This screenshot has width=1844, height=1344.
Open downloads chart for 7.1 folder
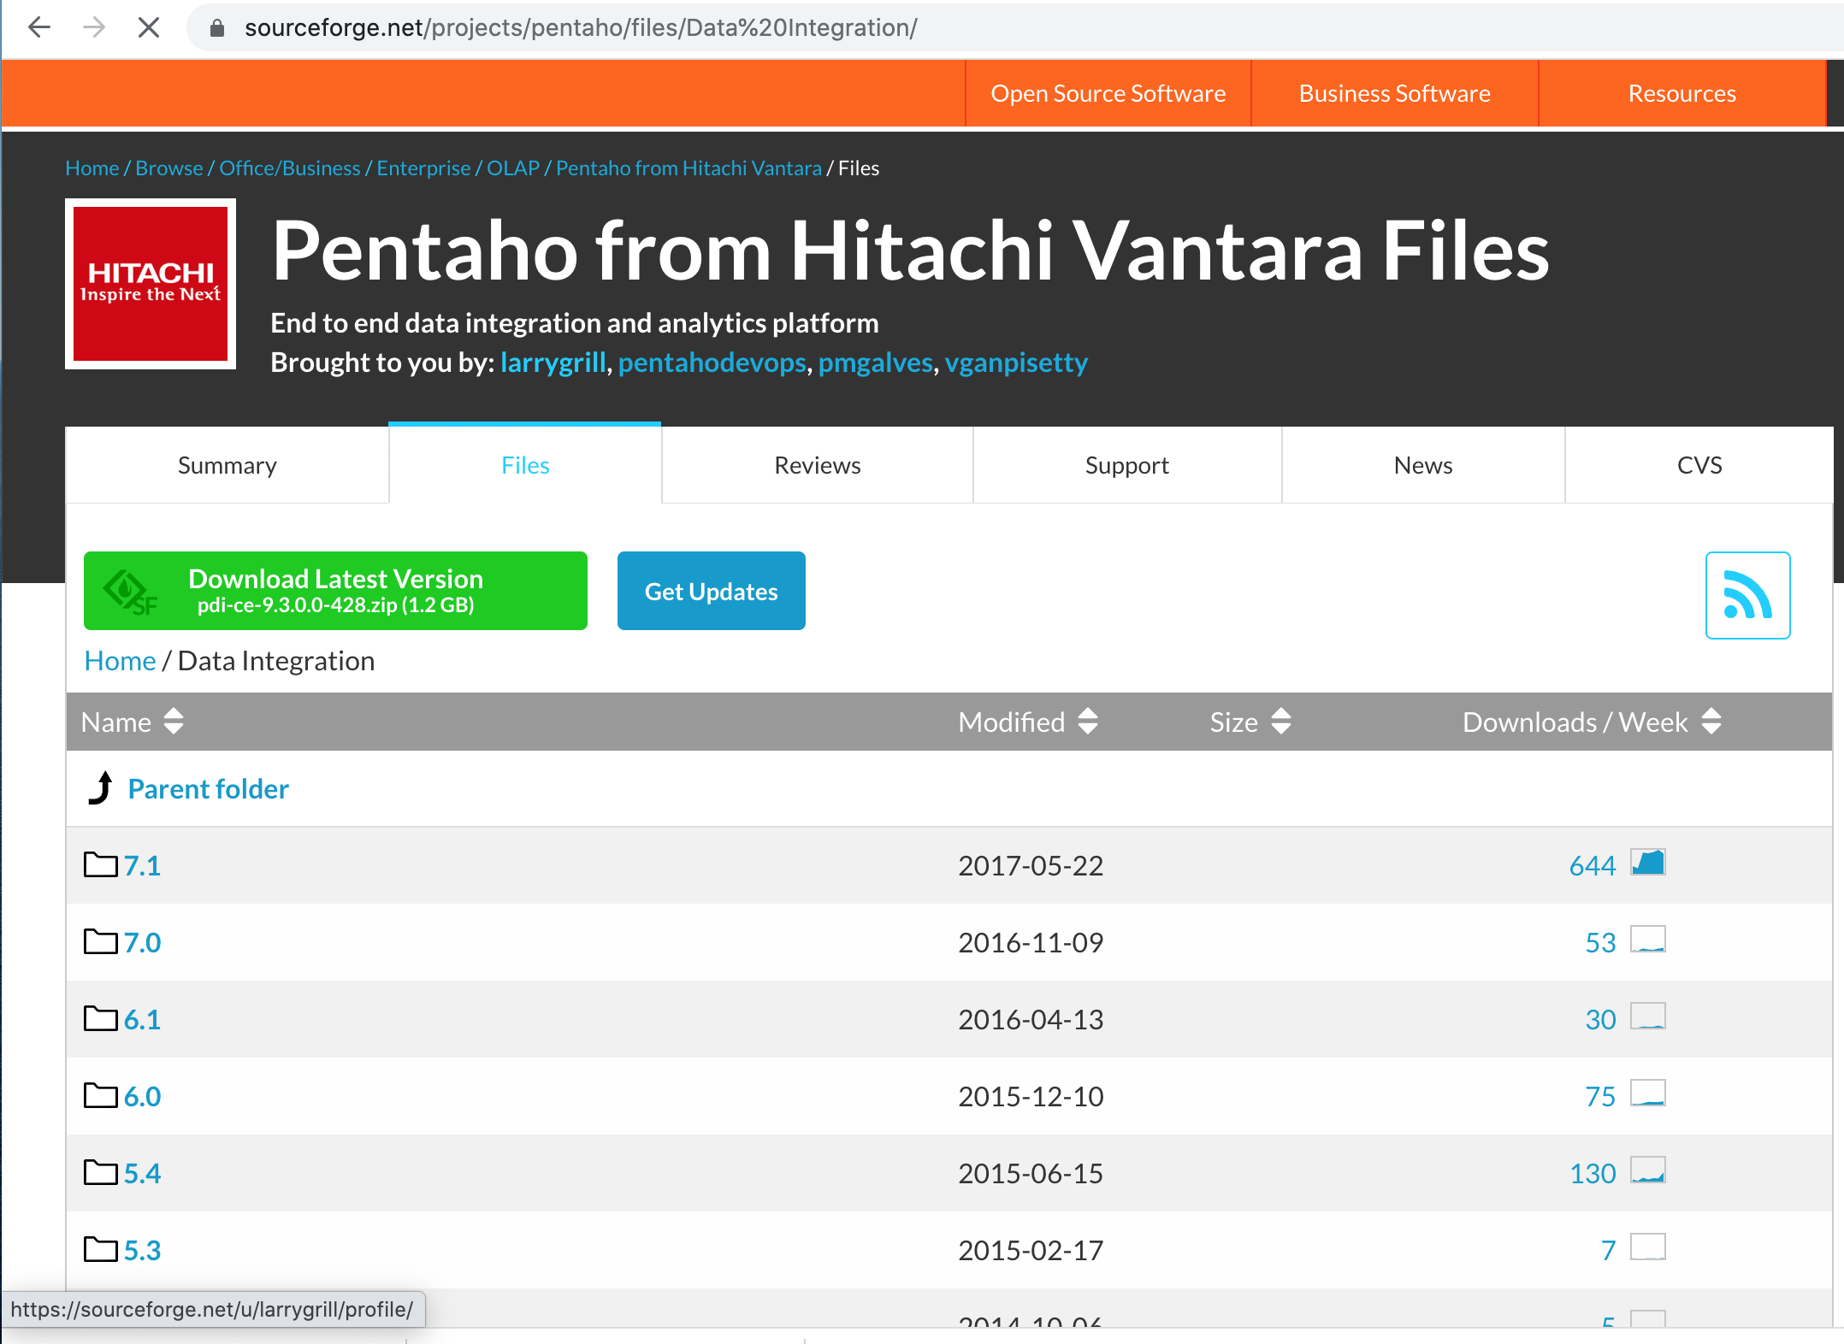(x=1647, y=863)
